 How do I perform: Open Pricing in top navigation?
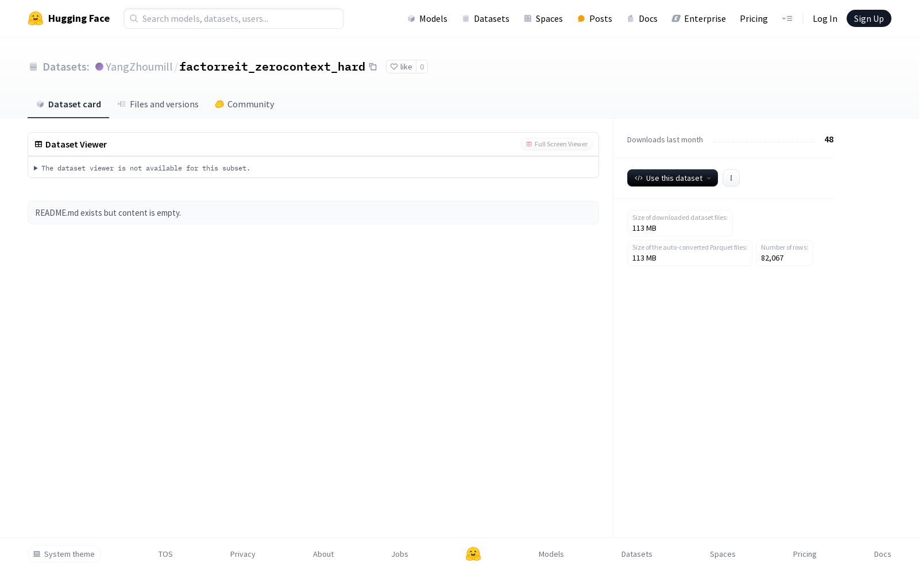point(754,18)
